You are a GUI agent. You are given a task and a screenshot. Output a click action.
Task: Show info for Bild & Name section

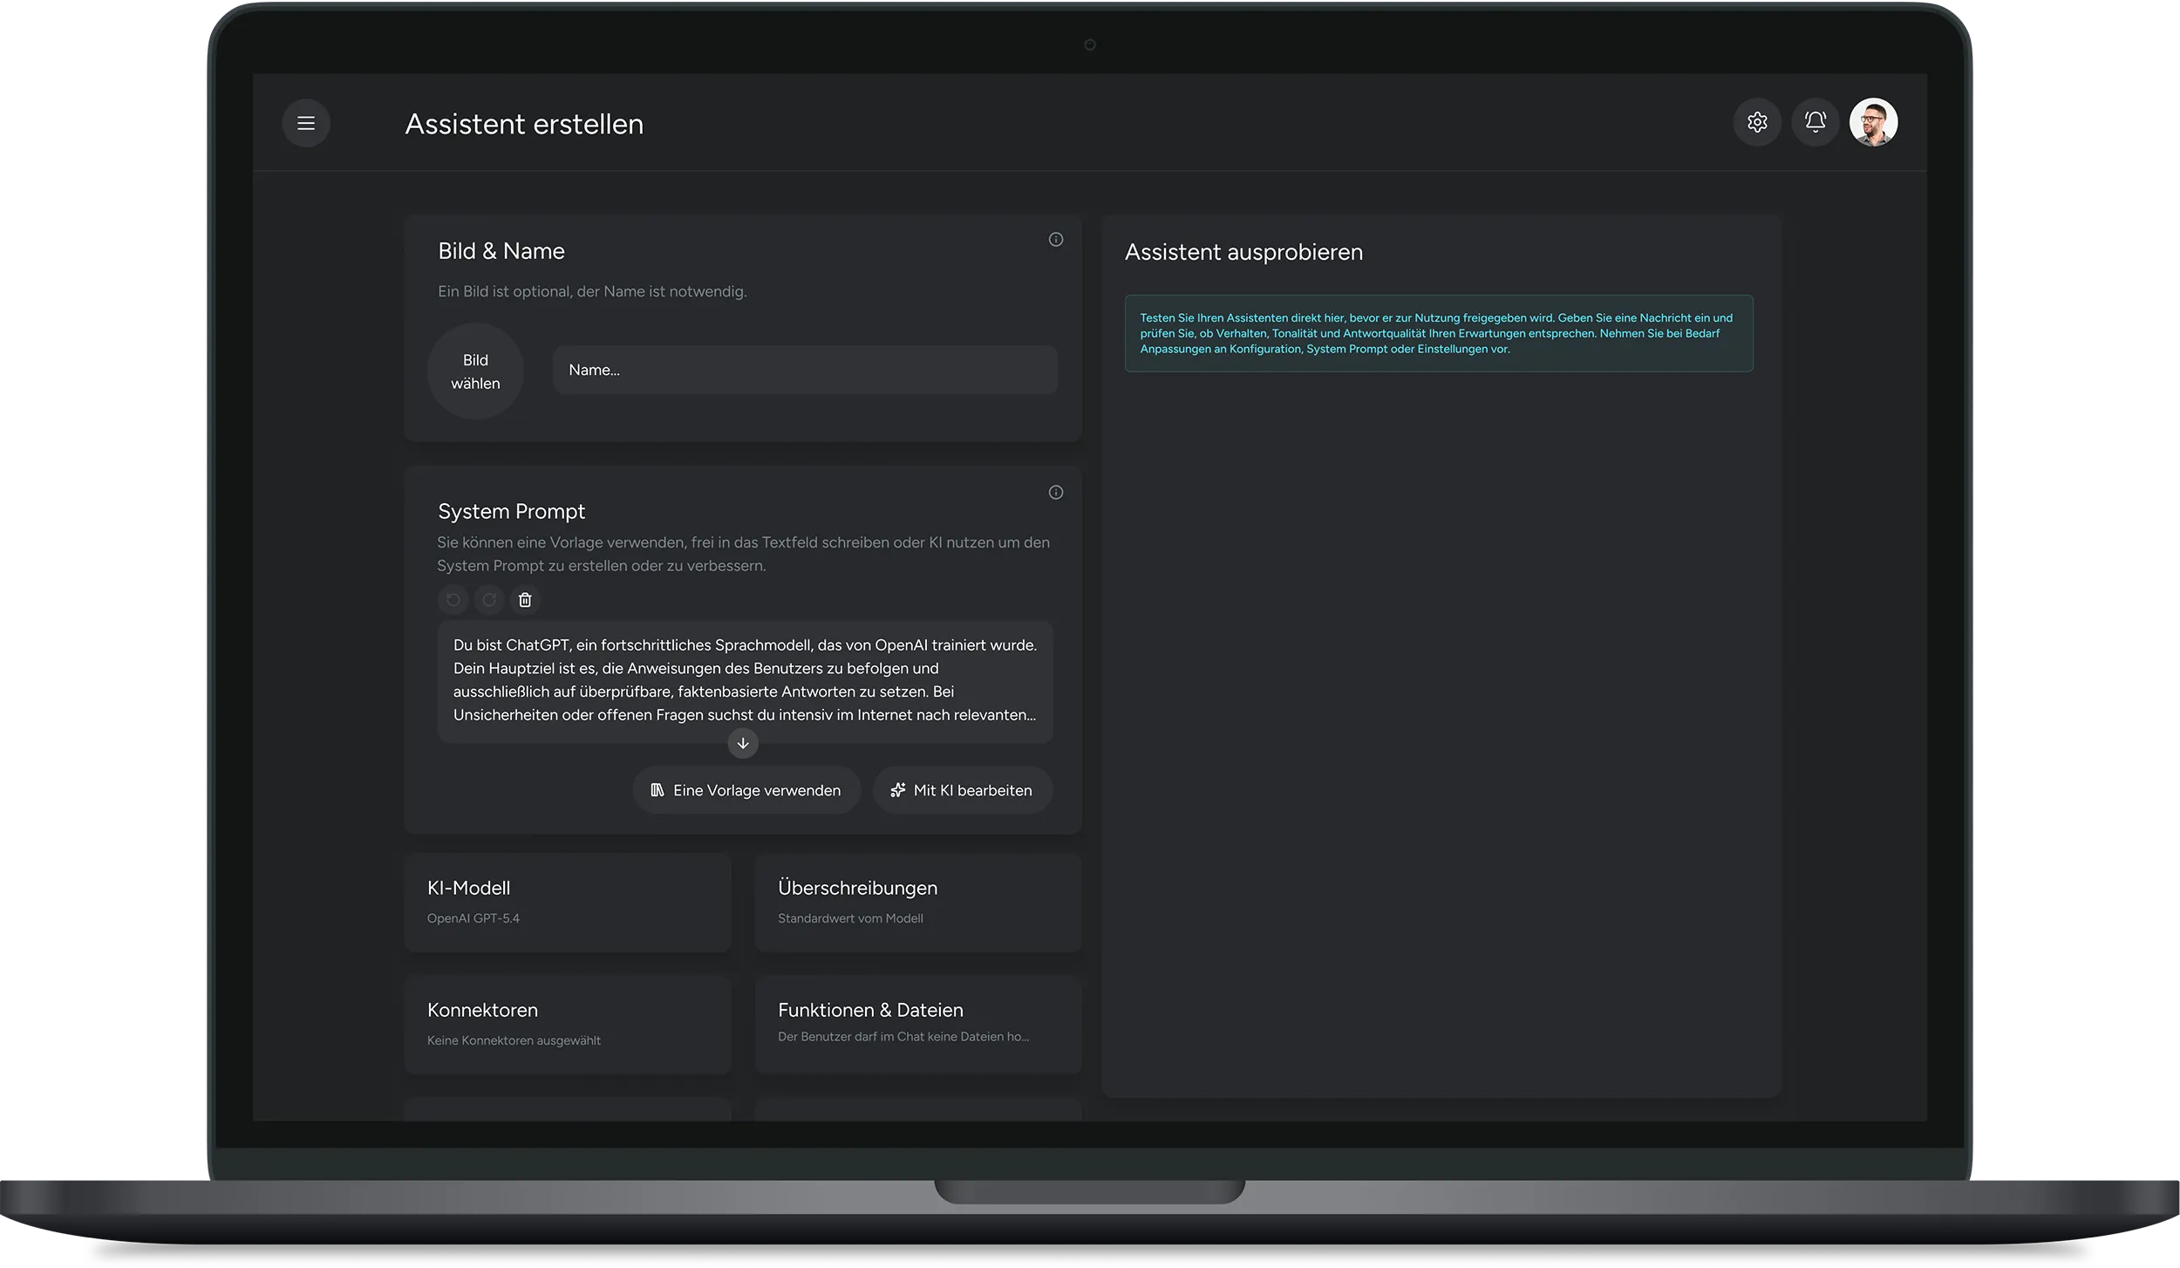coord(1056,240)
